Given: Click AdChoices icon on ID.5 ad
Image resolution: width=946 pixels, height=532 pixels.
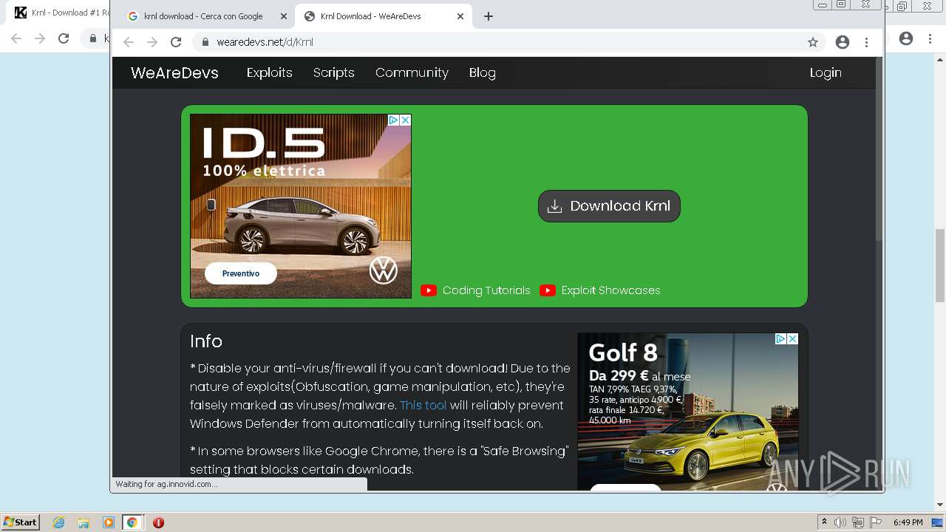Looking at the screenshot, I should [x=394, y=120].
